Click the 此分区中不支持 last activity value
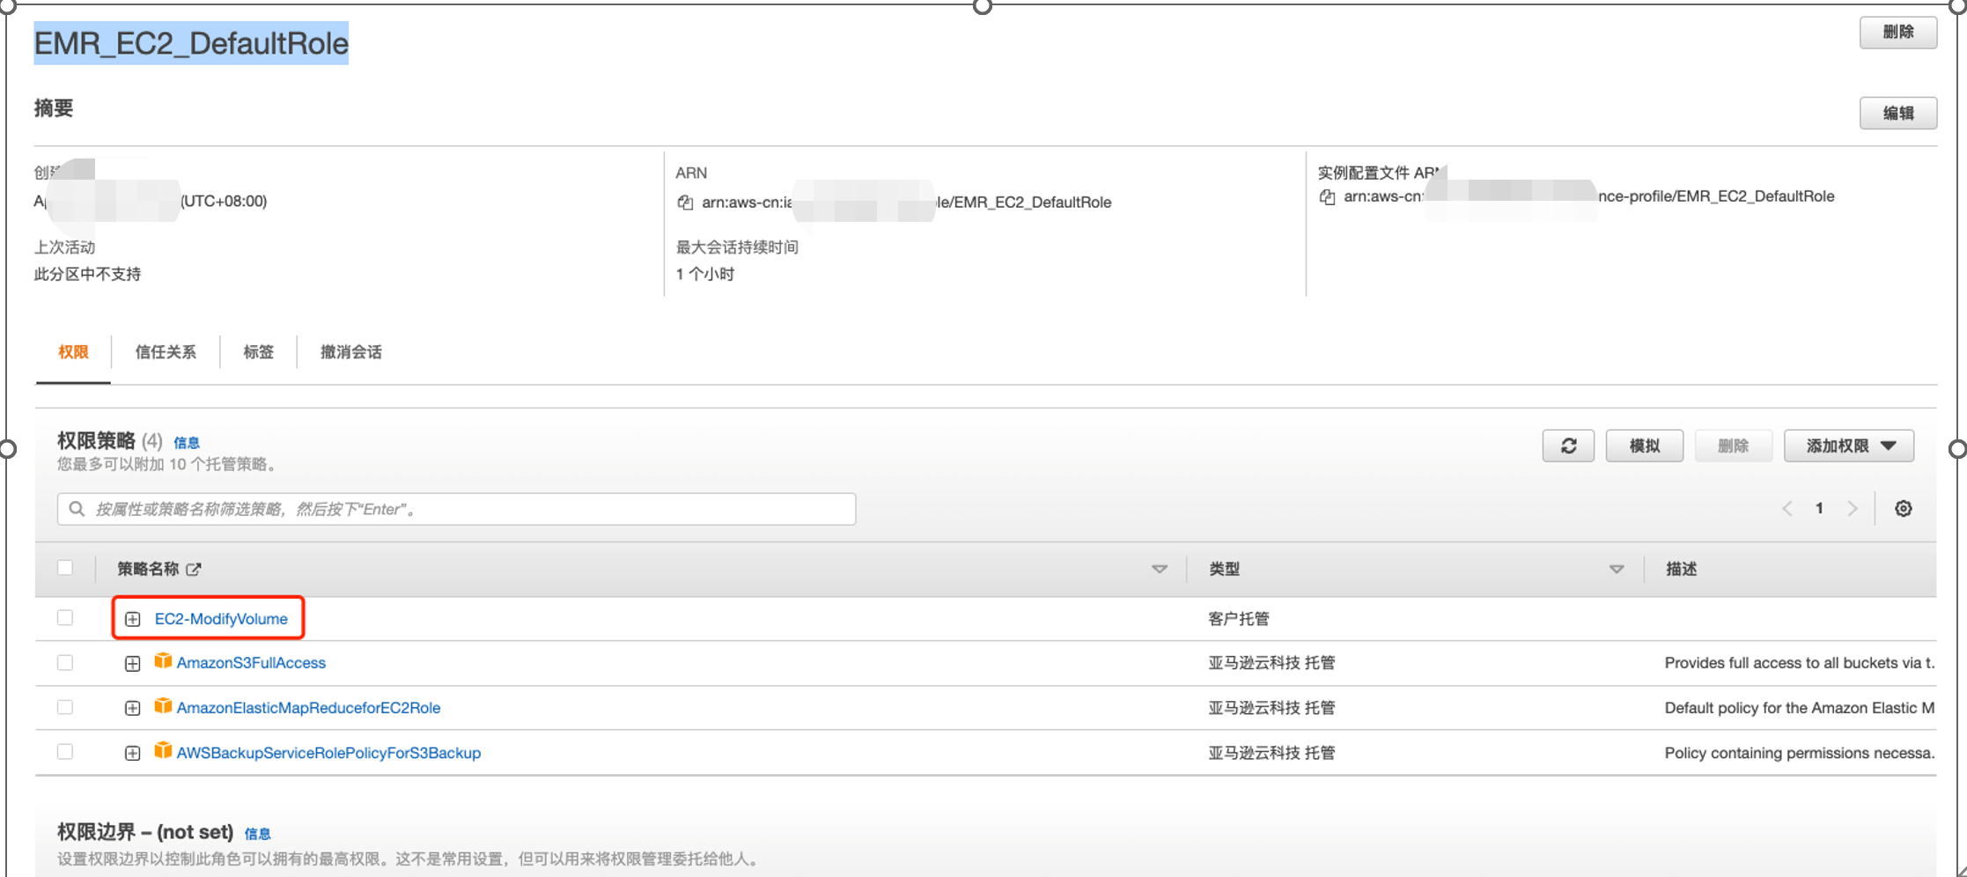The height and width of the screenshot is (877, 1967). click(87, 275)
